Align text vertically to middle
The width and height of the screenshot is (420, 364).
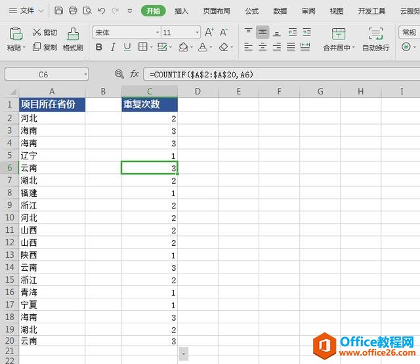click(262, 32)
